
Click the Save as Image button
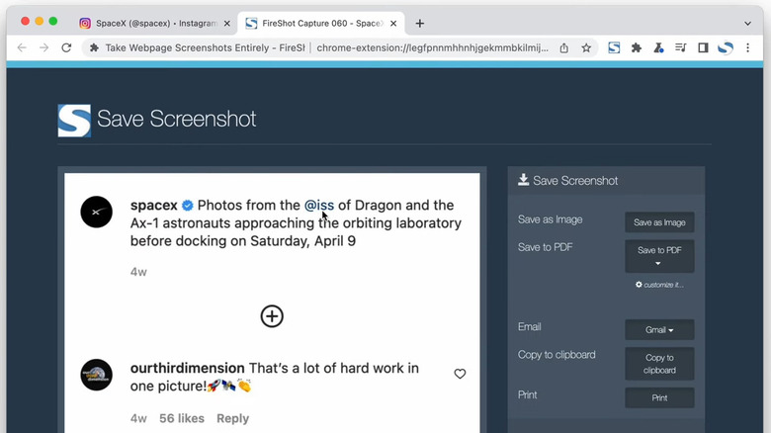click(x=659, y=222)
